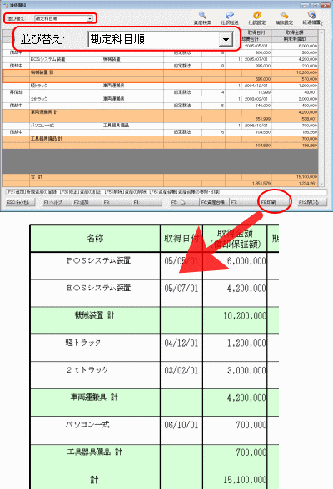The height and width of the screenshot is (489, 333).
Task: Open the 資産検索 magnifier tool
Action: tap(202, 18)
